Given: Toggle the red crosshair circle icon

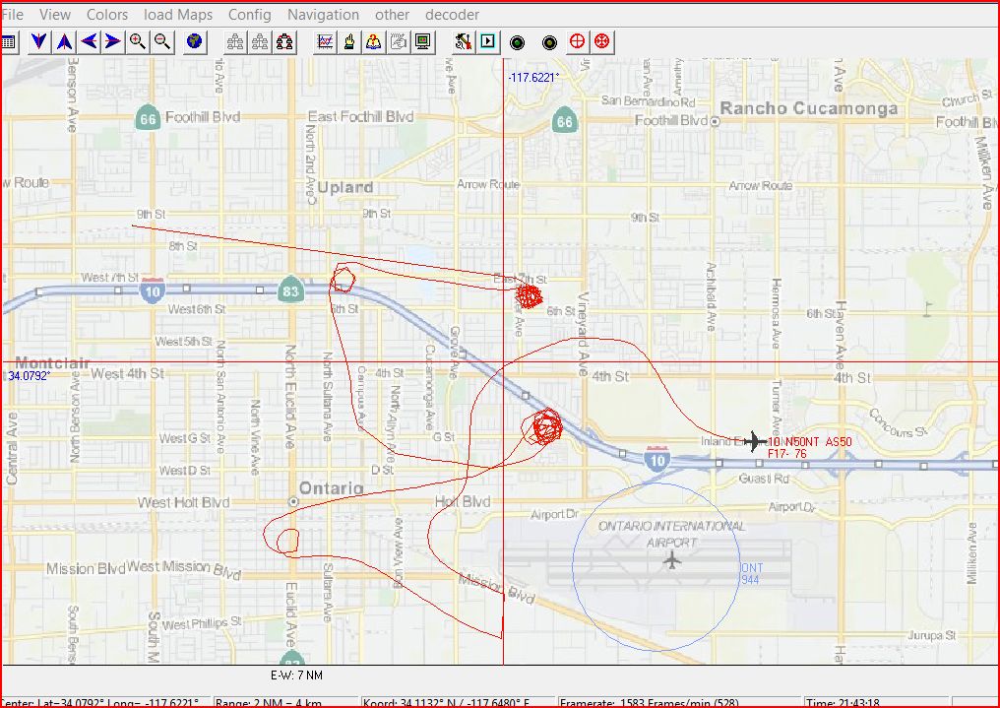Looking at the screenshot, I should coord(578,41).
